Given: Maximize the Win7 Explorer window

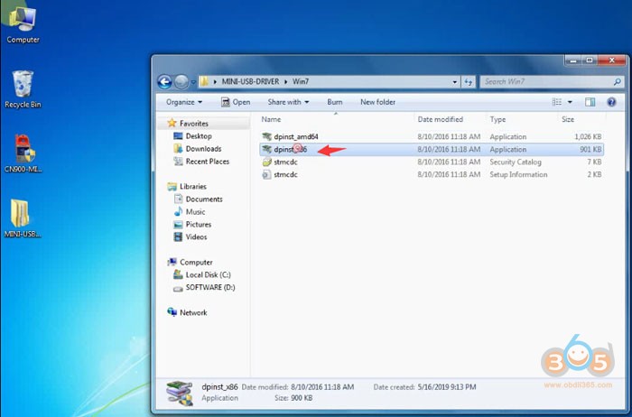Looking at the screenshot, I should [590, 60].
